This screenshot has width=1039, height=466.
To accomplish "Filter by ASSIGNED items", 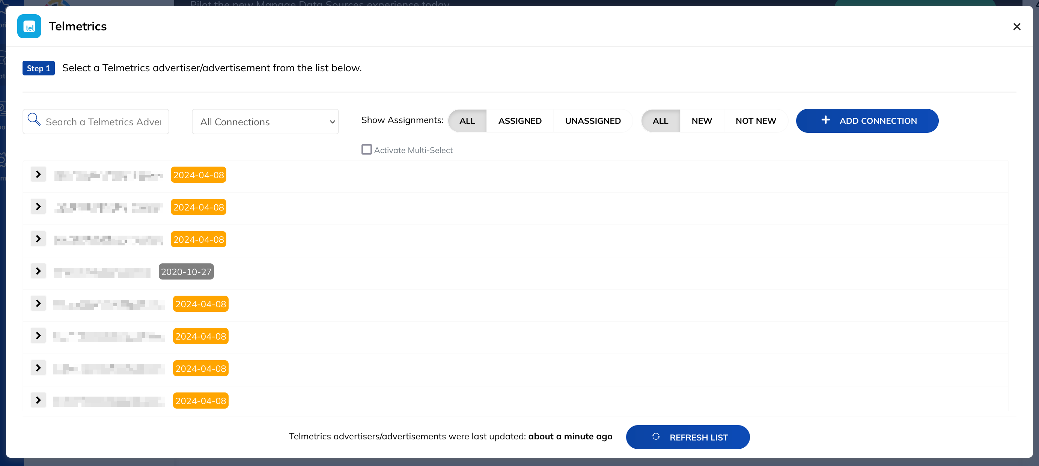I will click(519, 121).
